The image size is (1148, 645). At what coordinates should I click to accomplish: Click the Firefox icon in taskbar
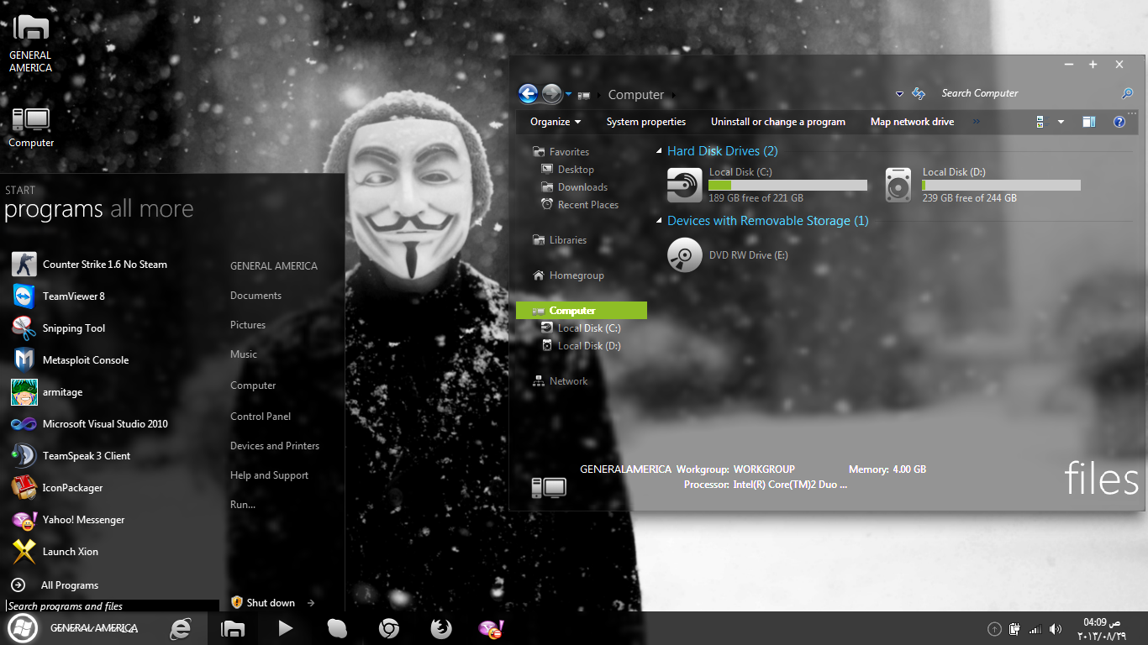441,628
